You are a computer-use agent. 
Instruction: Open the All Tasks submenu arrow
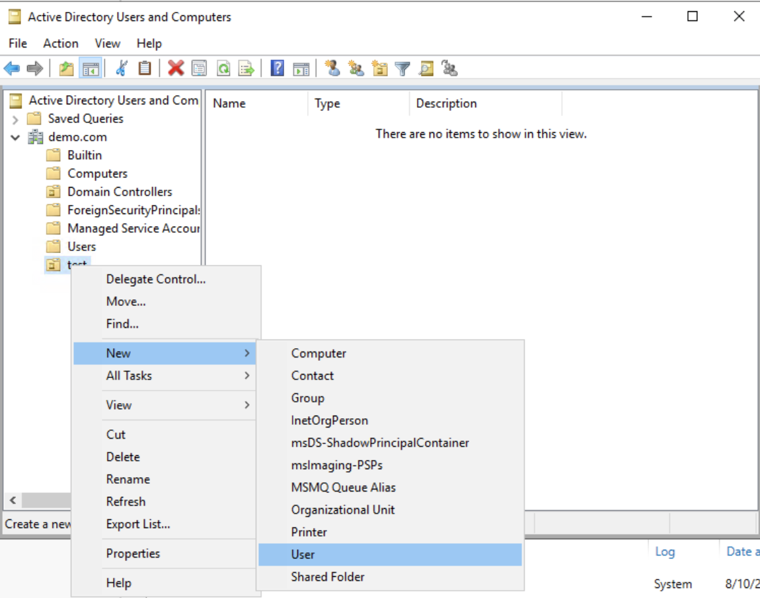coord(247,375)
